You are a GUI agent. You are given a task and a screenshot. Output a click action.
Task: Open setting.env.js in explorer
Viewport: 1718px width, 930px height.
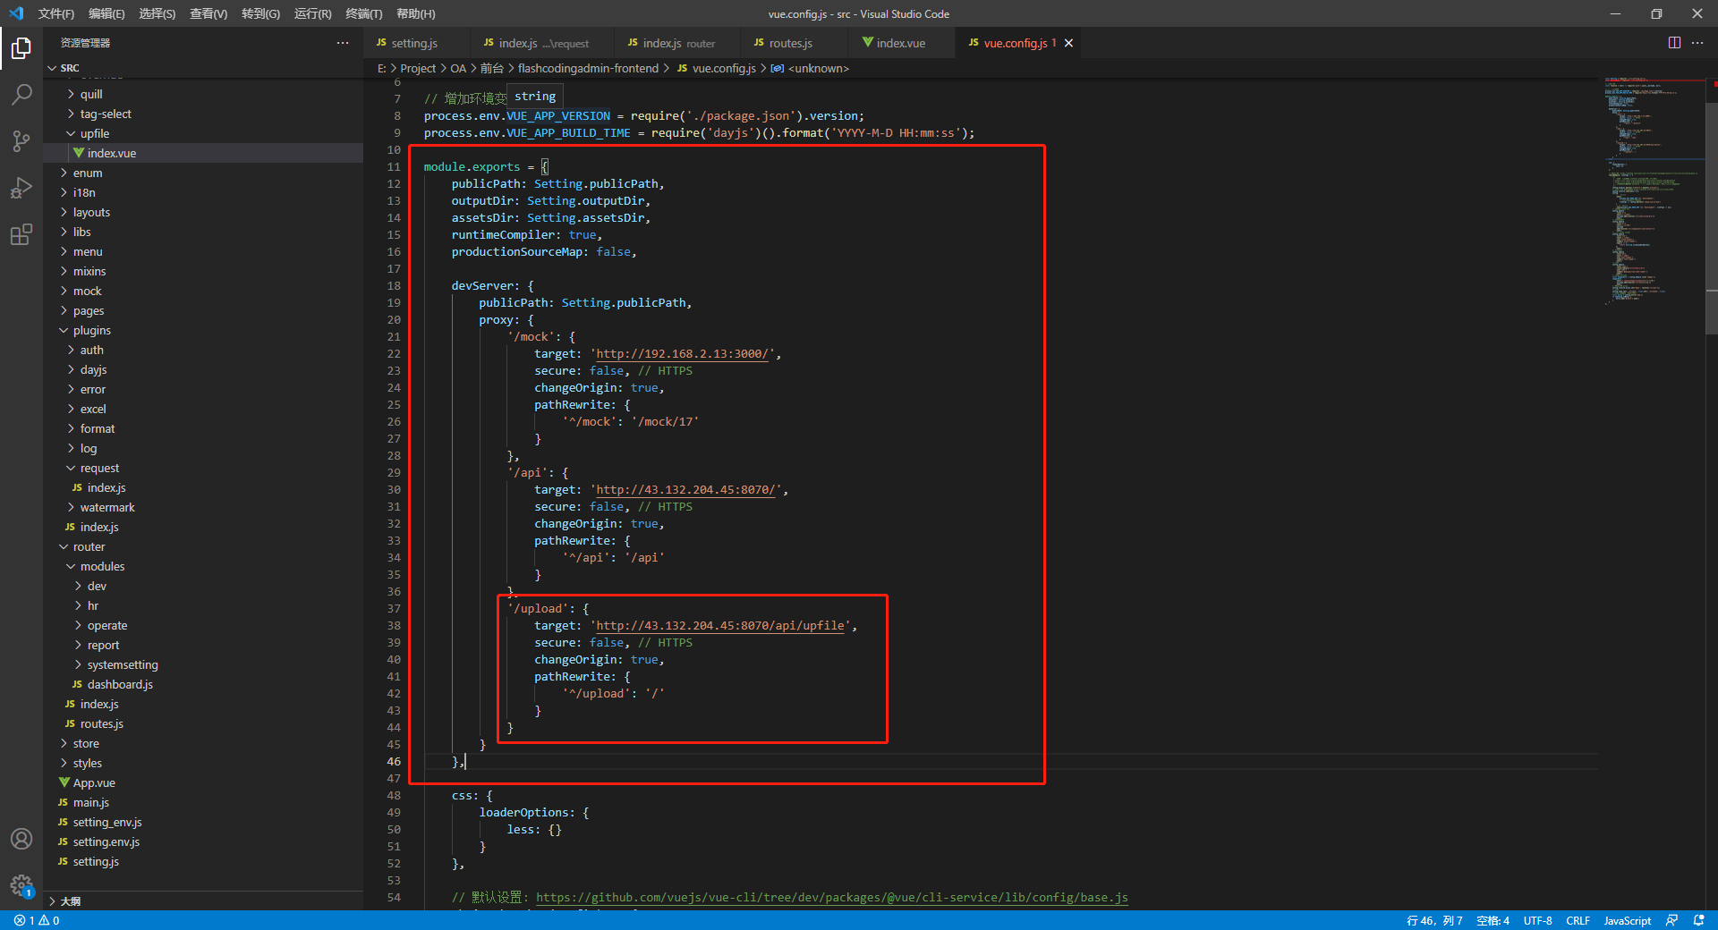[203, 841]
